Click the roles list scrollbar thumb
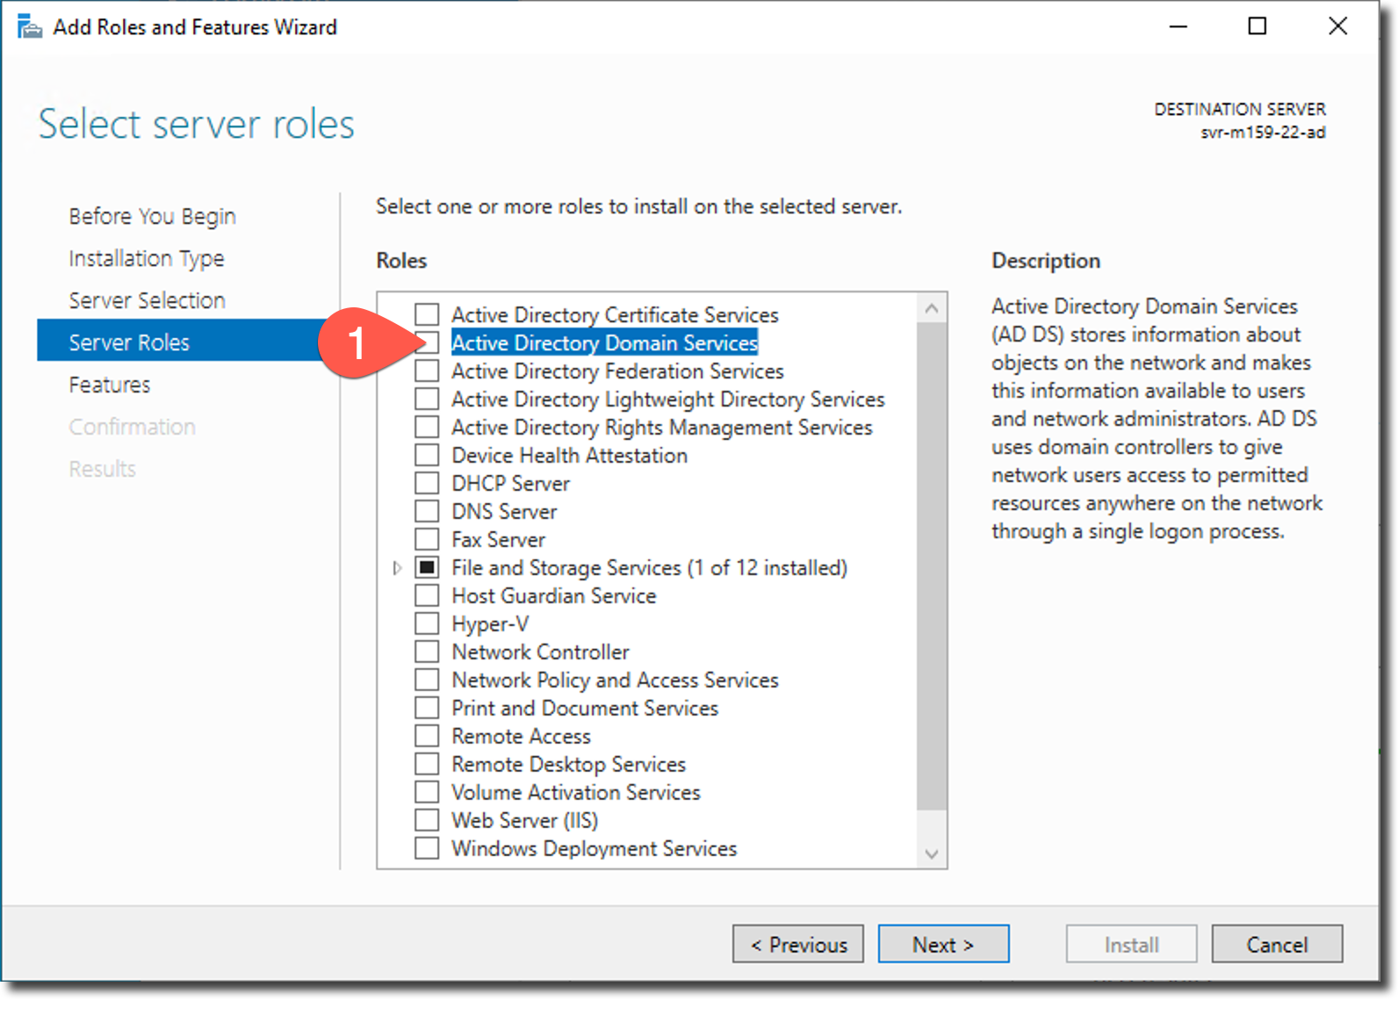 coord(932,566)
